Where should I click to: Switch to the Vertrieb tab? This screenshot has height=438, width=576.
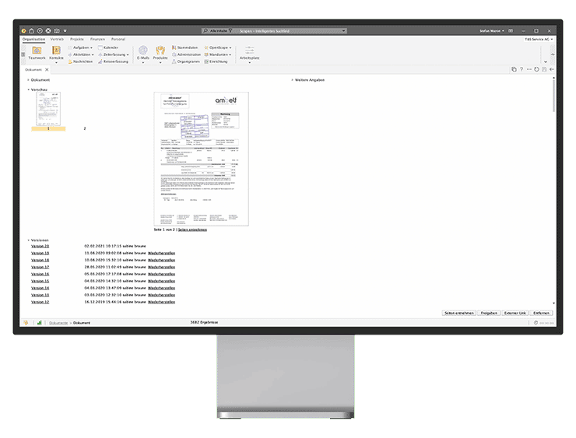57,39
